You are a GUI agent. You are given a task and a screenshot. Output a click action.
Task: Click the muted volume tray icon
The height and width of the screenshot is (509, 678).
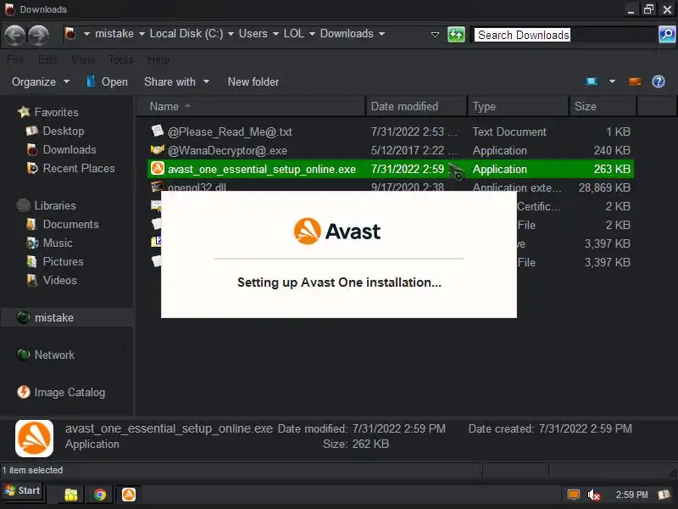(x=594, y=495)
